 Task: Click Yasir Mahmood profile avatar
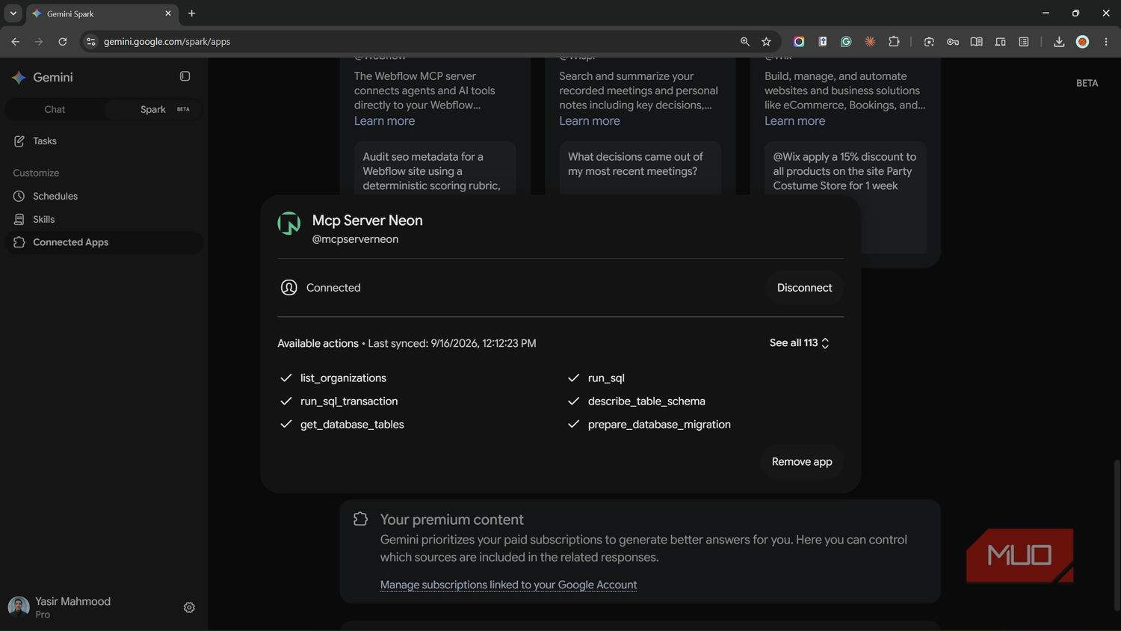[x=19, y=607]
